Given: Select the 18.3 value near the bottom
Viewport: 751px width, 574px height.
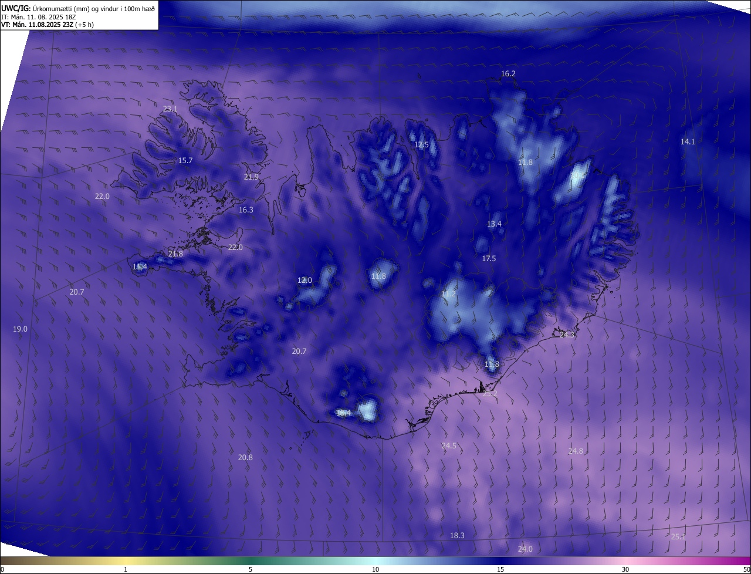Looking at the screenshot, I should click(457, 536).
